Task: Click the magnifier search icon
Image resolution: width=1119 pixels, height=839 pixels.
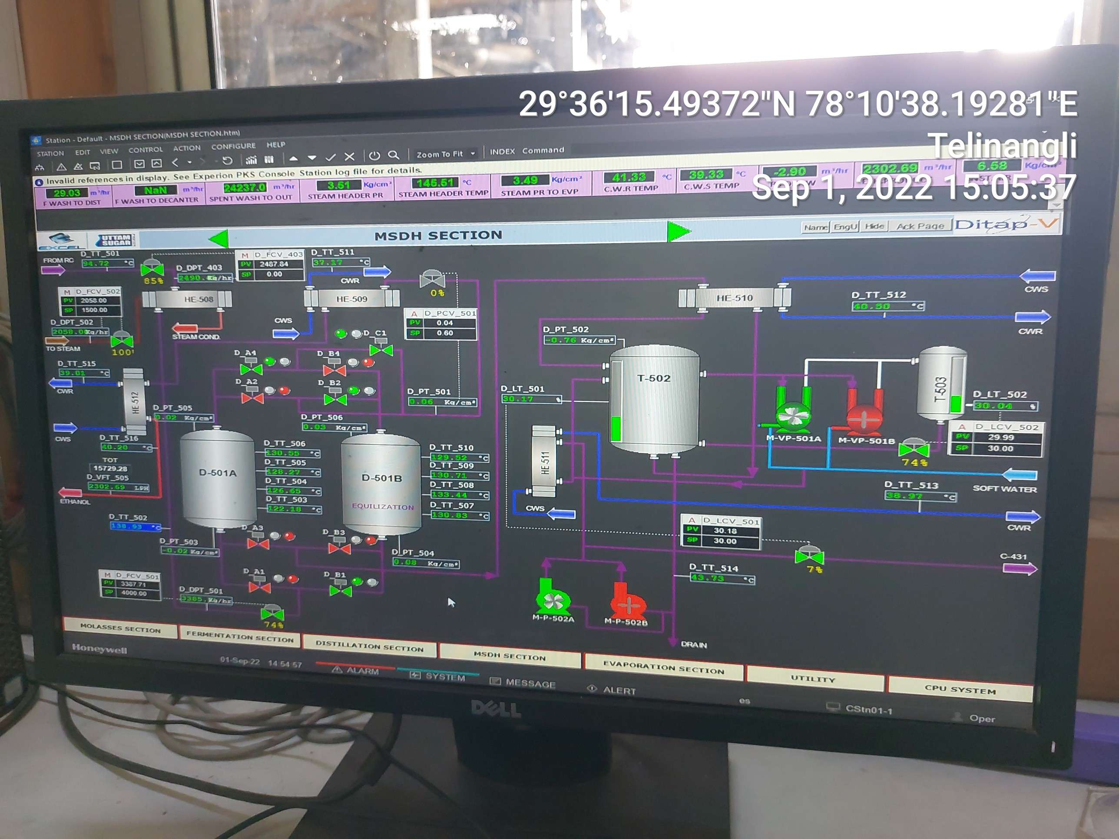Action: tap(394, 155)
